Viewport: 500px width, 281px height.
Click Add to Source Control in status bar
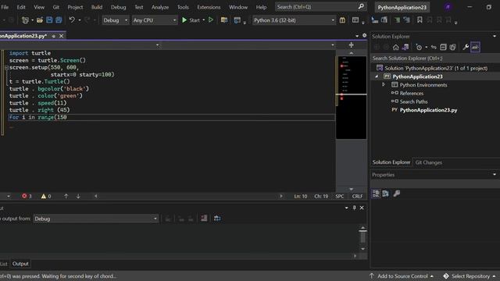point(402,276)
